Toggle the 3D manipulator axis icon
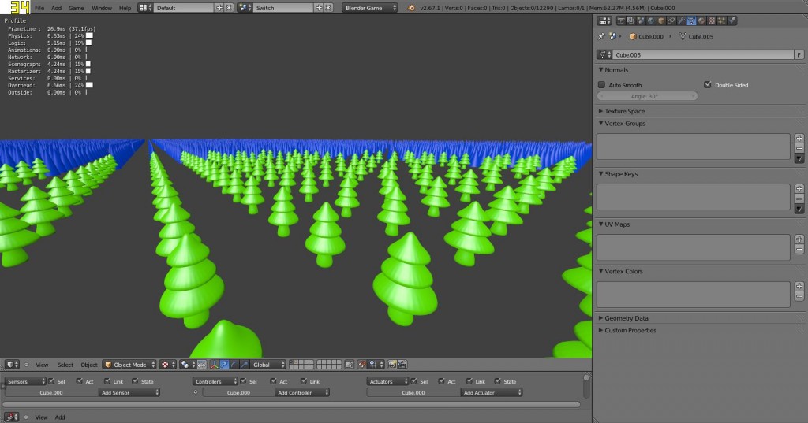The height and width of the screenshot is (423, 808). (x=214, y=365)
